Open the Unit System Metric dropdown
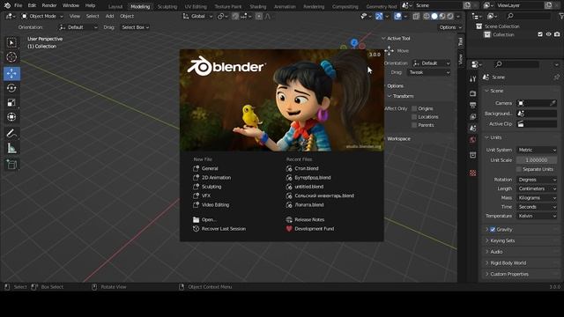This screenshot has height=317, width=564. point(537,150)
